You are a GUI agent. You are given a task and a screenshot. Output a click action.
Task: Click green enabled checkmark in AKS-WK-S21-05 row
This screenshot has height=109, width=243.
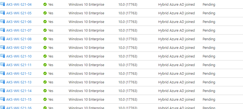(45, 13)
